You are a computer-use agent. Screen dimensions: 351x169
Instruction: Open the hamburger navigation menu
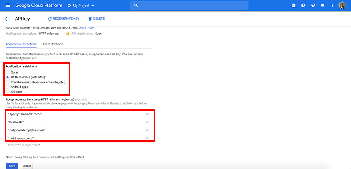8,5
